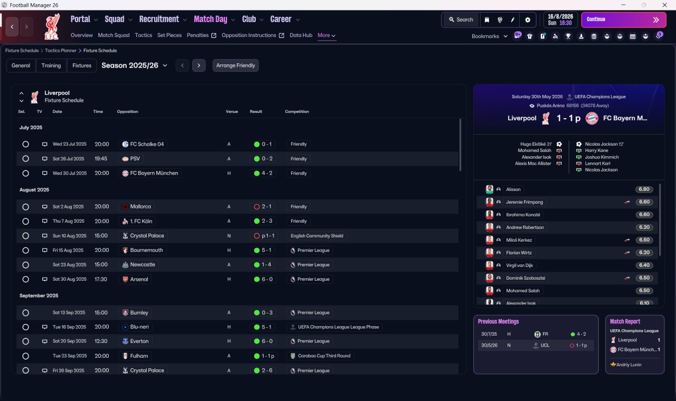Click up arrow beside Liverpool Fixture Schedule
Screen dimensions: 676x401
22,93
